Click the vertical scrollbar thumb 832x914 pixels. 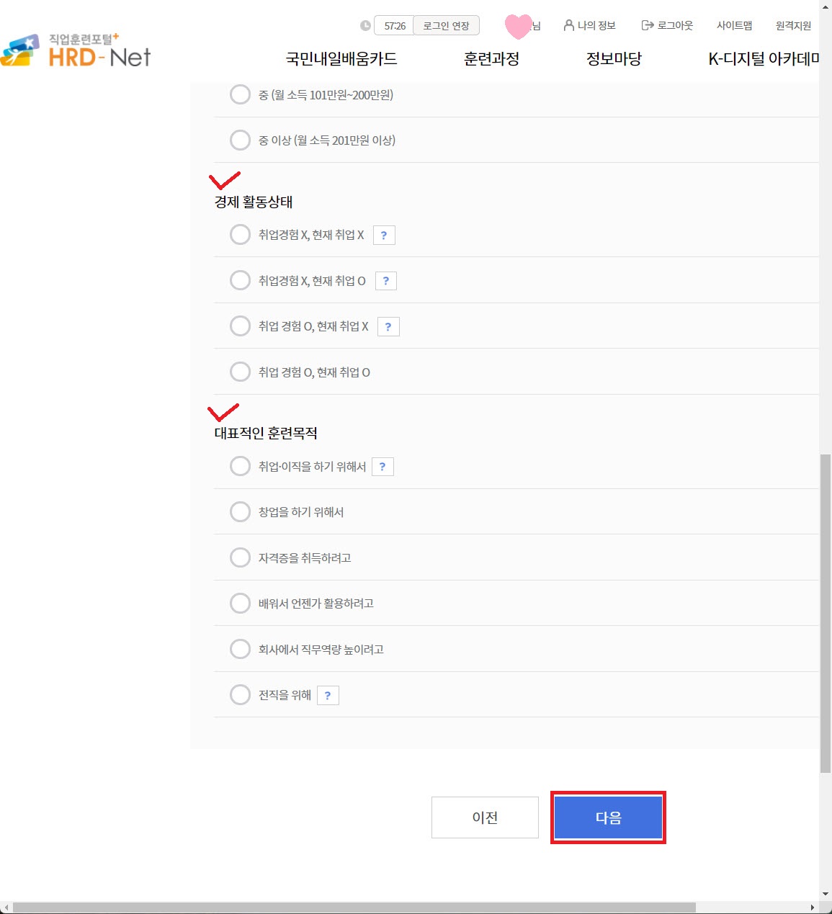click(x=825, y=612)
